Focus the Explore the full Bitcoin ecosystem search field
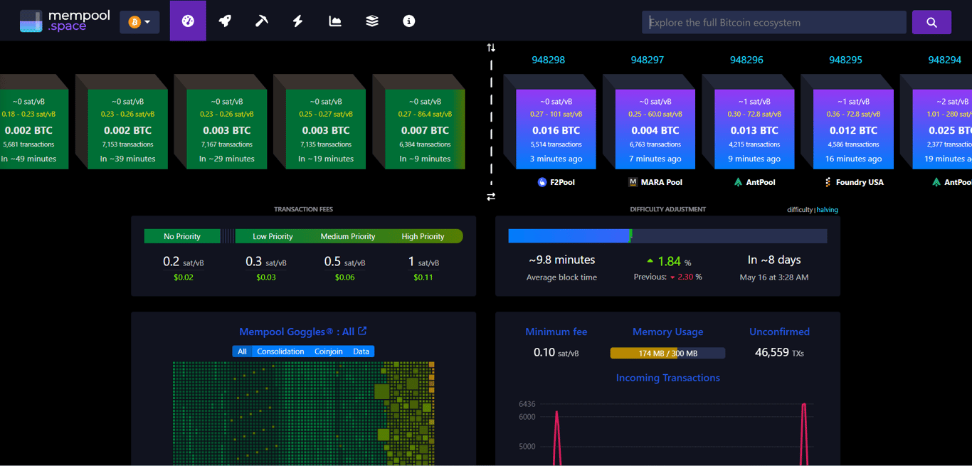Screen dimensions: 972x466 point(774,22)
